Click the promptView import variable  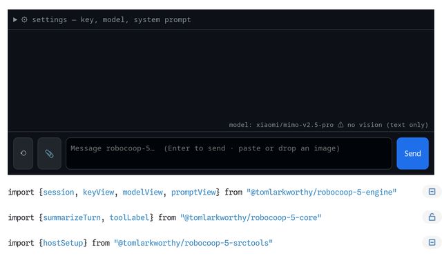(x=193, y=193)
